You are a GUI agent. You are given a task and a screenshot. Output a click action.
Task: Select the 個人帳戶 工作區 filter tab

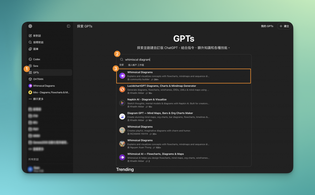(136, 65)
